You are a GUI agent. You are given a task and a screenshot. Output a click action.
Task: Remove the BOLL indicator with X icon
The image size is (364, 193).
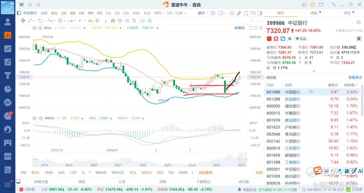tap(41, 28)
